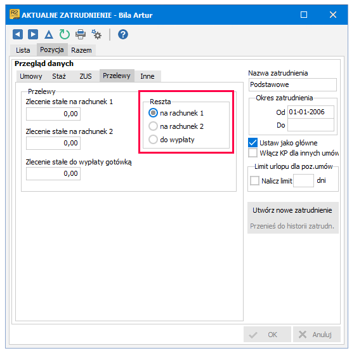Click 'Utwórz nowe zatrudnienie' button
Screen dimensions: 354x353
[292, 210]
